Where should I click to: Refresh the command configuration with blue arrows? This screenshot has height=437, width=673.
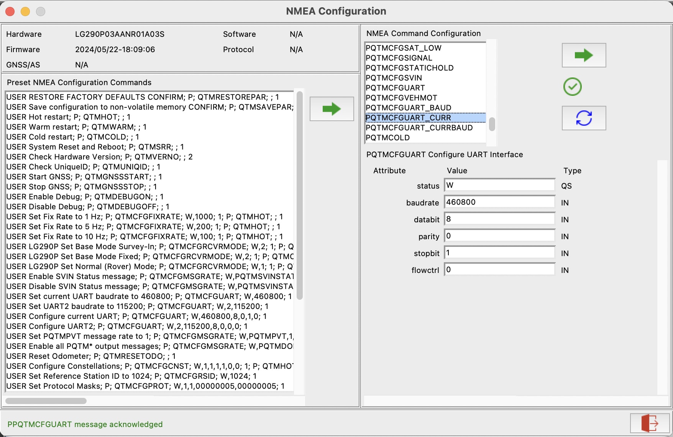(x=584, y=118)
